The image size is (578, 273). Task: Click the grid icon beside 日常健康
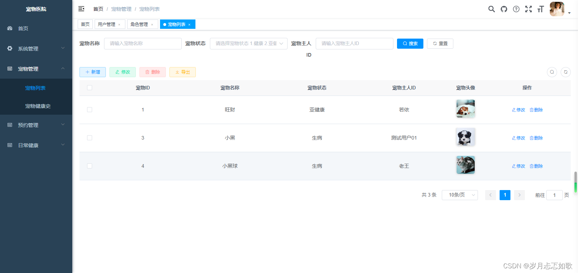(10, 145)
